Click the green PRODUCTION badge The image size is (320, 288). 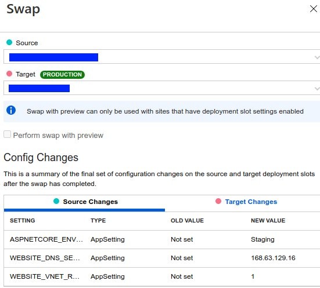pyautogui.click(x=62, y=75)
